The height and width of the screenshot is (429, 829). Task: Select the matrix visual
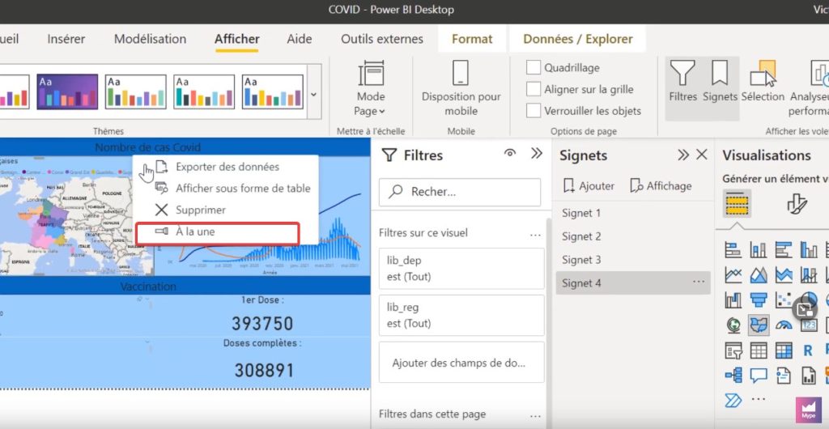pyautogui.click(x=784, y=350)
